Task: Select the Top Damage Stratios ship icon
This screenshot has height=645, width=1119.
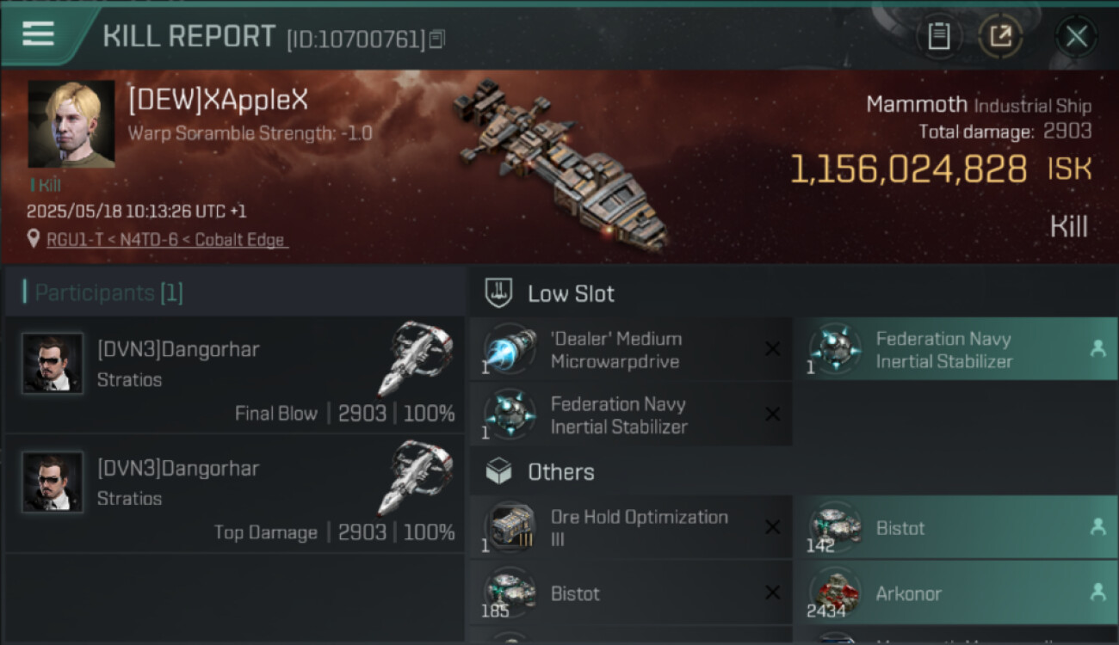Action: pos(415,476)
